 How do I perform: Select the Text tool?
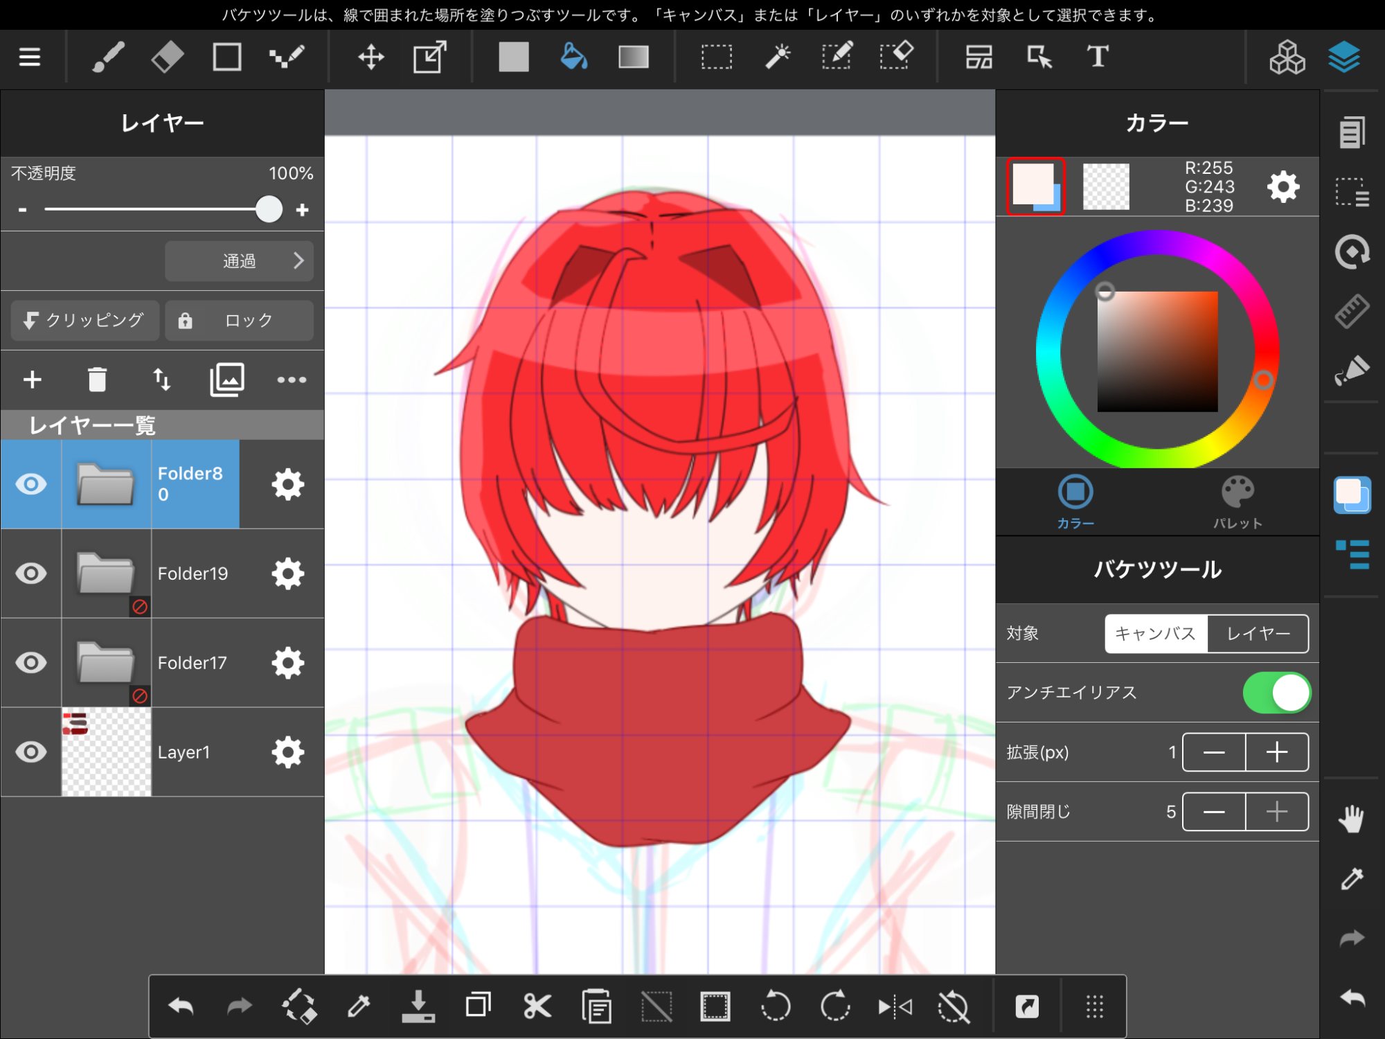1097,57
